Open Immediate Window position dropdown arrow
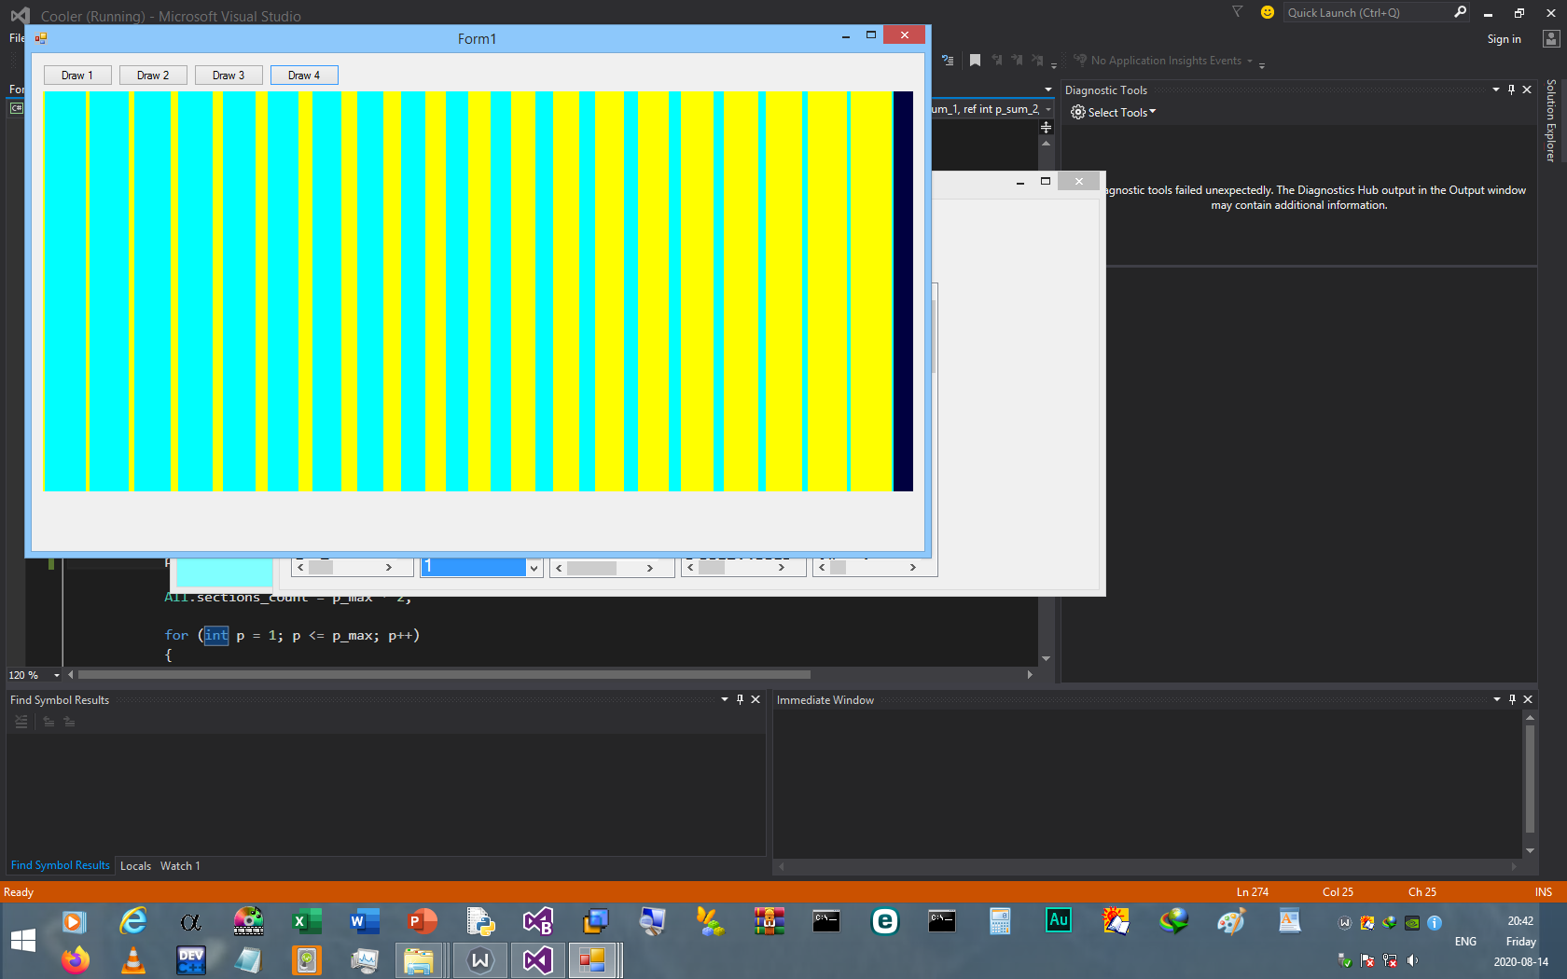 pyautogui.click(x=1497, y=699)
